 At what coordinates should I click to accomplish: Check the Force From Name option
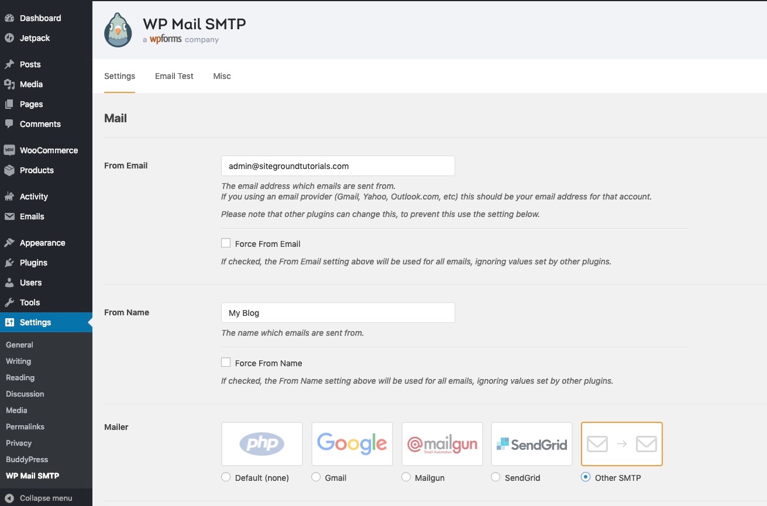[226, 362]
